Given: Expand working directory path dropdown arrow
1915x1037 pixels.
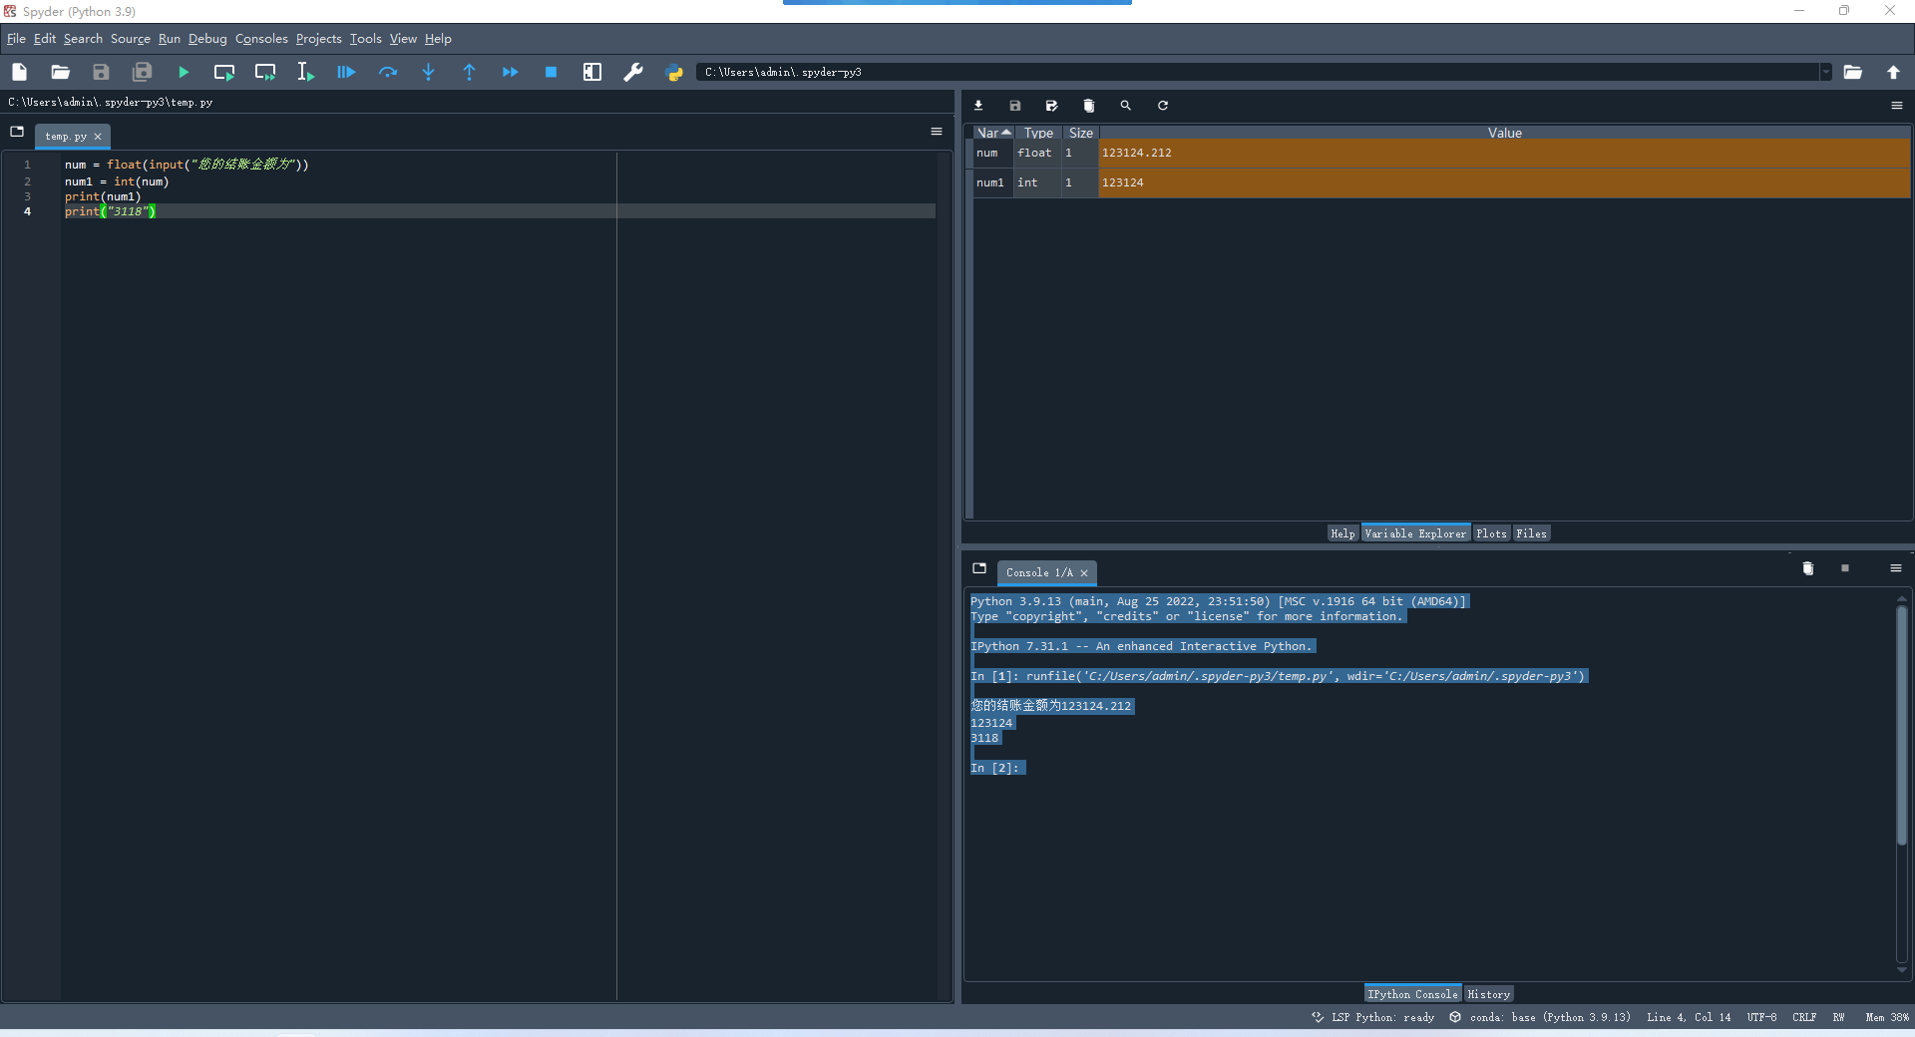Looking at the screenshot, I should point(1826,72).
